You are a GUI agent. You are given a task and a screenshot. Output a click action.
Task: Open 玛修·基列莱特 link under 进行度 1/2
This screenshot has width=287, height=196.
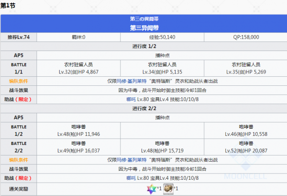132,81
